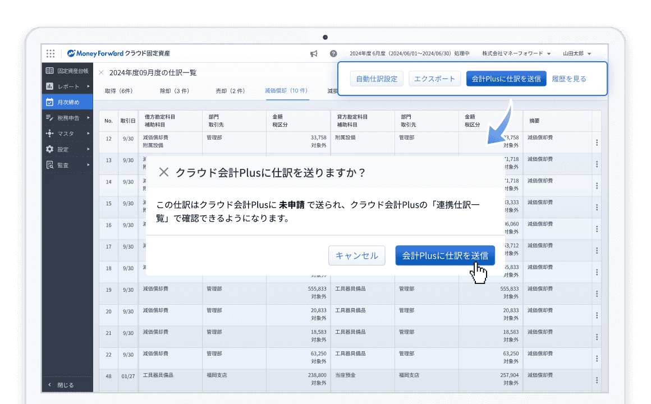Click the 借方勘定科目 column header
The image size is (651, 404).
tap(160, 117)
